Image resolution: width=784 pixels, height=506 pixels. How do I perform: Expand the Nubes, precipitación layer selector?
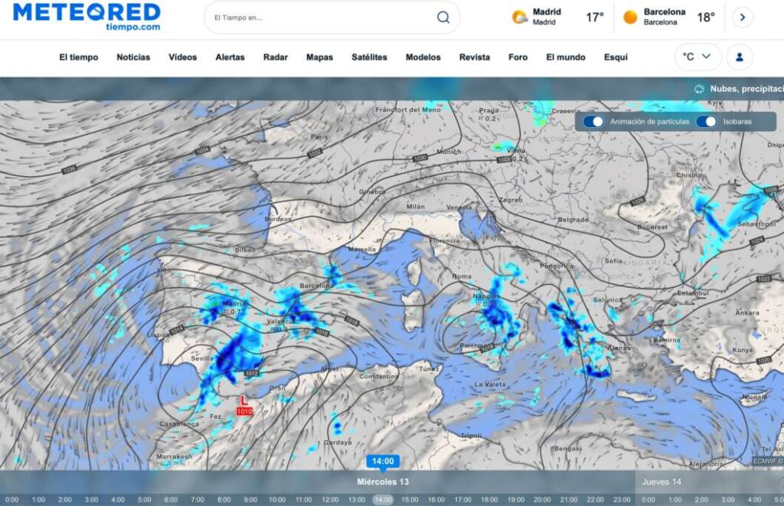pos(743,89)
